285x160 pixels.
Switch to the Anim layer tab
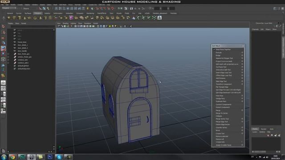(x=272, y=129)
